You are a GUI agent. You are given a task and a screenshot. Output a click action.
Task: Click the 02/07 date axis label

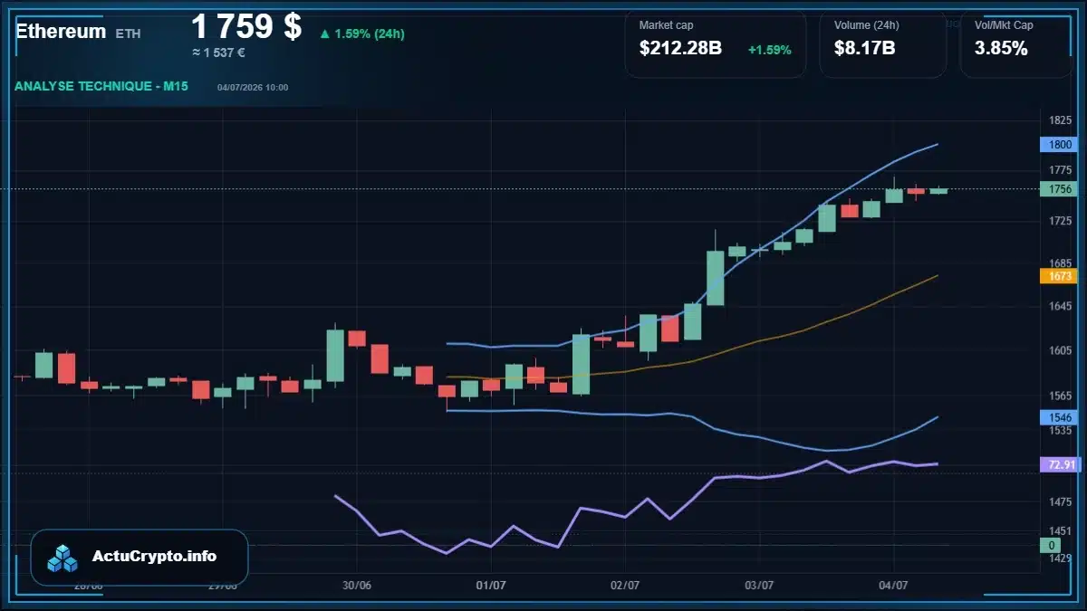tap(625, 585)
